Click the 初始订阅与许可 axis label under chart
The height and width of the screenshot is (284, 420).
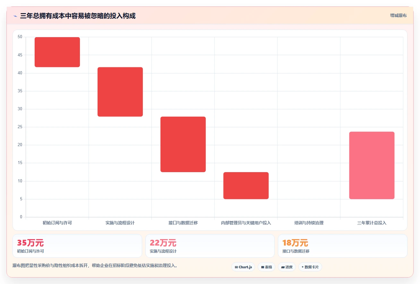pyautogui.click(x=57, y=223)
